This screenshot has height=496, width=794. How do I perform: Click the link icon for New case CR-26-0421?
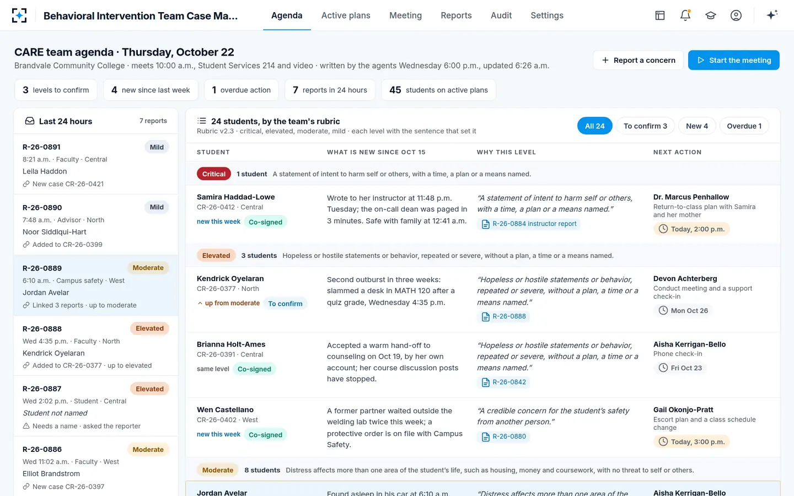click(x=26, y=184)
